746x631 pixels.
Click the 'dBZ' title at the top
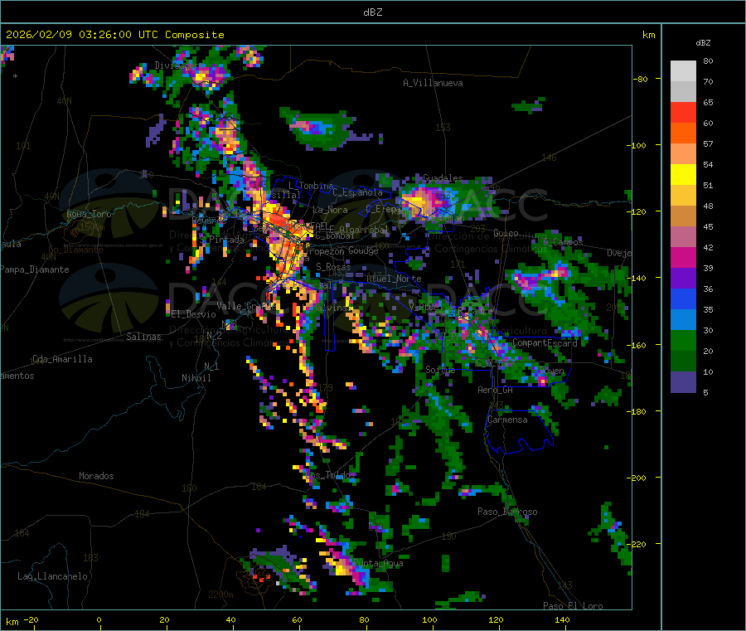tap(372, 12)
